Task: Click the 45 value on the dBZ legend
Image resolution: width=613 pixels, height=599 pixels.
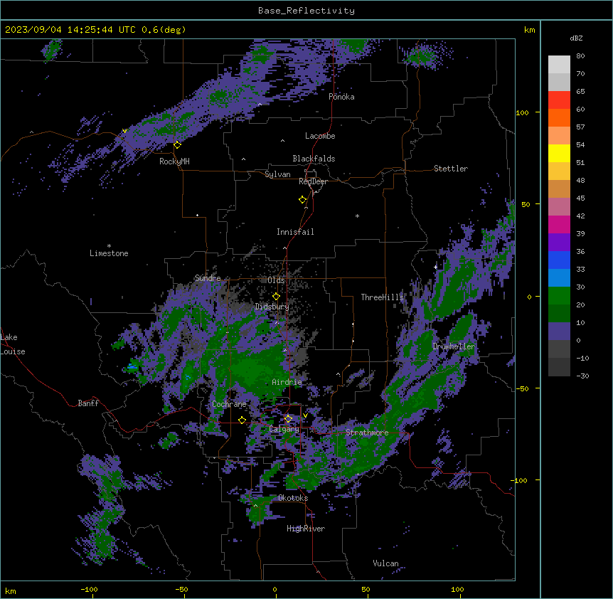Action: coord(580,198)
